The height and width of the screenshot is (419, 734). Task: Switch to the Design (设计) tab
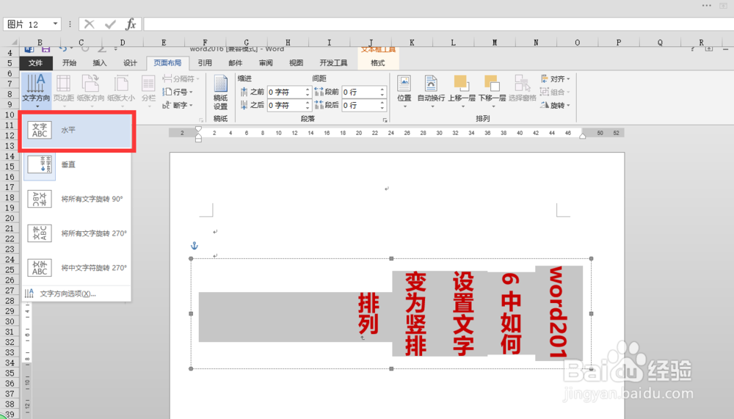tap(130, 62)
